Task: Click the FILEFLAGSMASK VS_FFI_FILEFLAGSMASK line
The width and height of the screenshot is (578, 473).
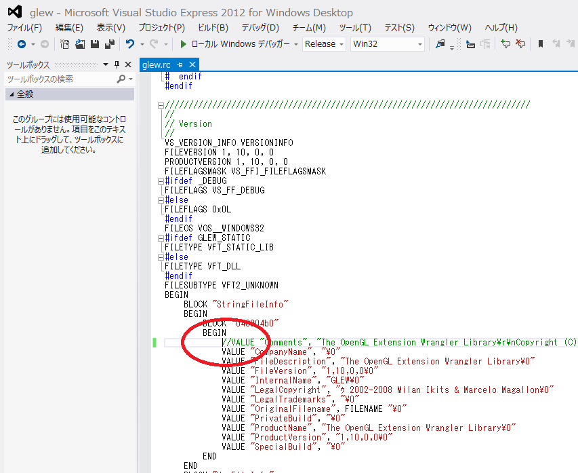Action: click(x=245, y=171)
